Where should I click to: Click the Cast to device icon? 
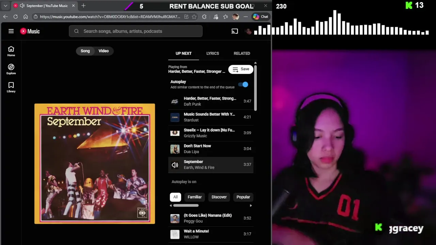click(235, 31)
